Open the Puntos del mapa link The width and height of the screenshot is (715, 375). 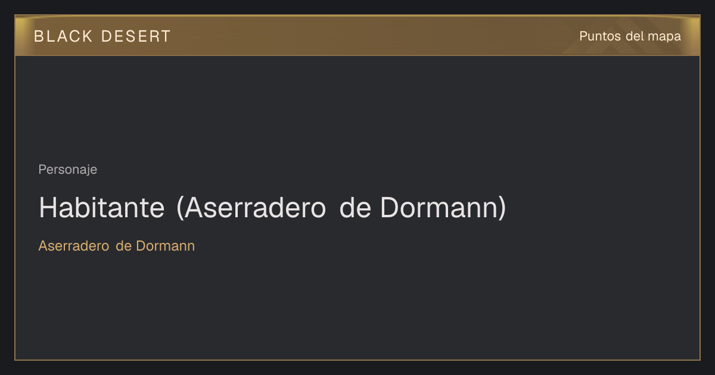click(630, 36)
